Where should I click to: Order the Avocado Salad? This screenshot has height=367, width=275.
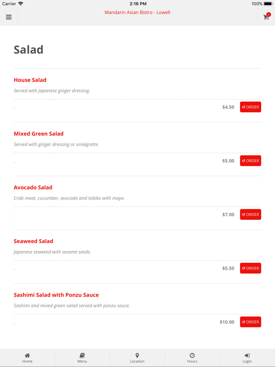[250, 214]
